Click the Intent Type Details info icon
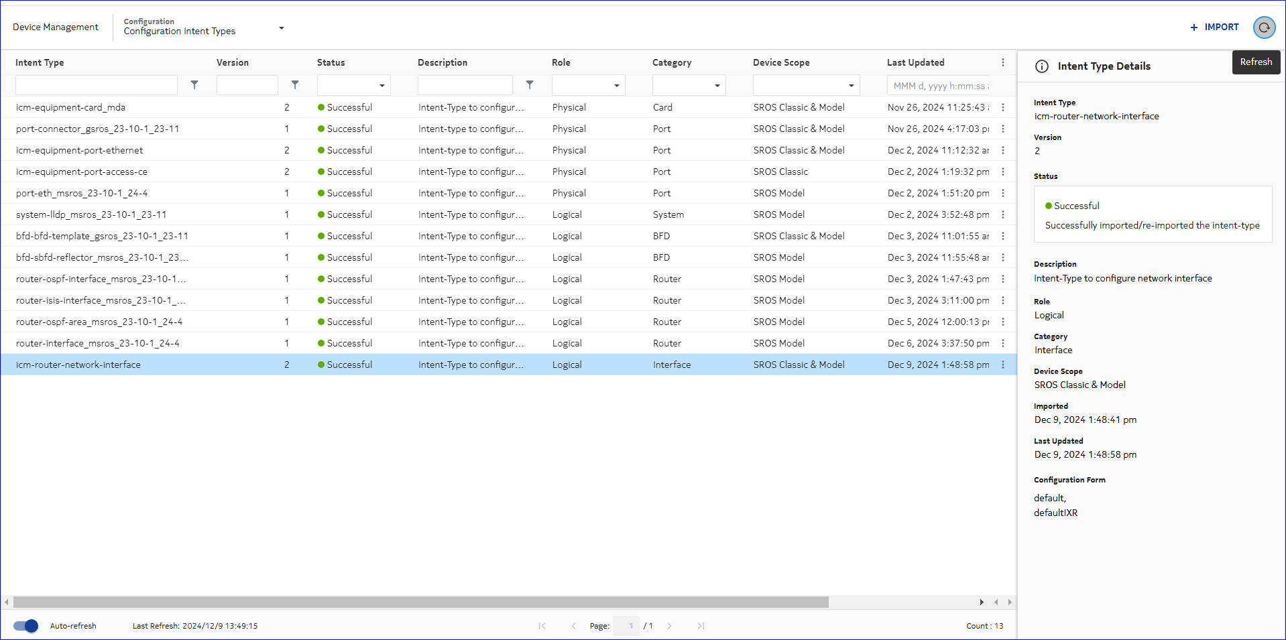This screenshot has width=1286, height=640. tap(1042, 66)
